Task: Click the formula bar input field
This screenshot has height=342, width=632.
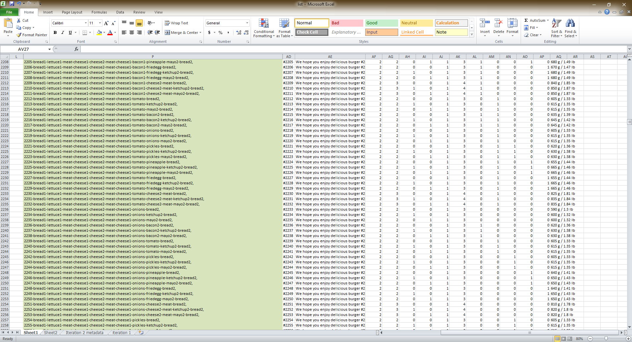Action: [353, 49]
